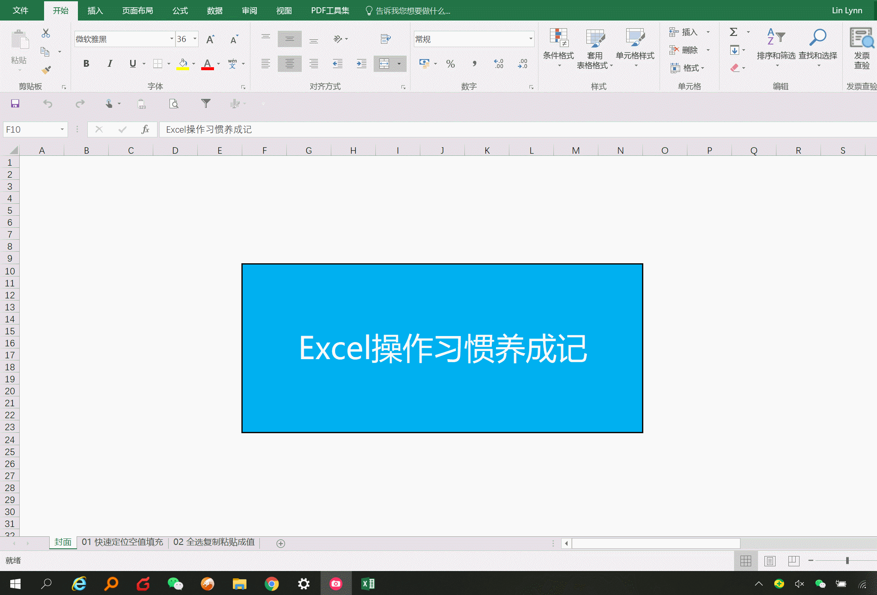Click the AutoSum sigma icon
The image size is (877, 595).
[734, 32]
